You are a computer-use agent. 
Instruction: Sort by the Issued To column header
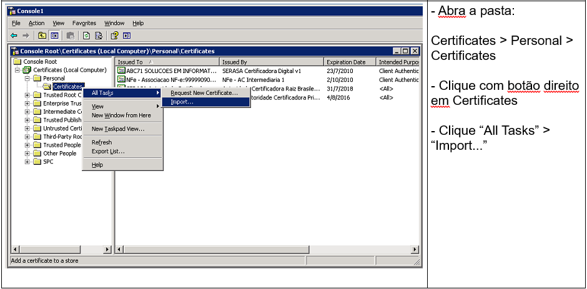(167, 62)
